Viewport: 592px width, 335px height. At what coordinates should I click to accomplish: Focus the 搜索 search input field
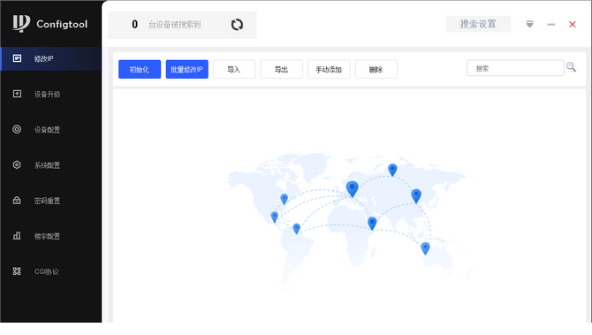point(515,68)
